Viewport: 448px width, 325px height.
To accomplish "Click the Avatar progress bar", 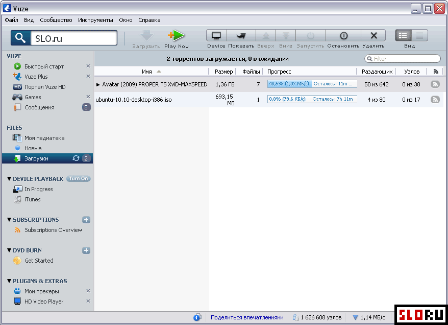I will click(312, 84).
